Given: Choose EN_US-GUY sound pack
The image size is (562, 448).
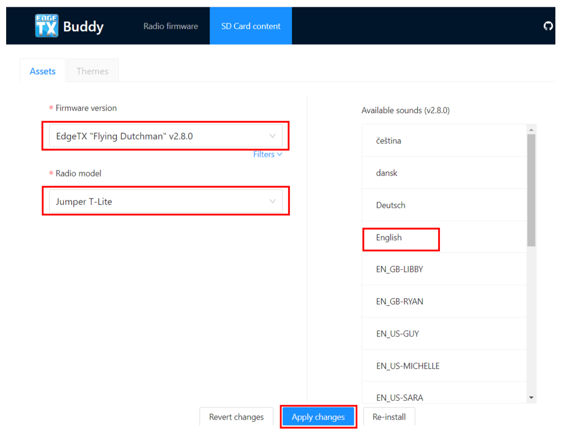Looking at the screenshot, I should point(444,333).
